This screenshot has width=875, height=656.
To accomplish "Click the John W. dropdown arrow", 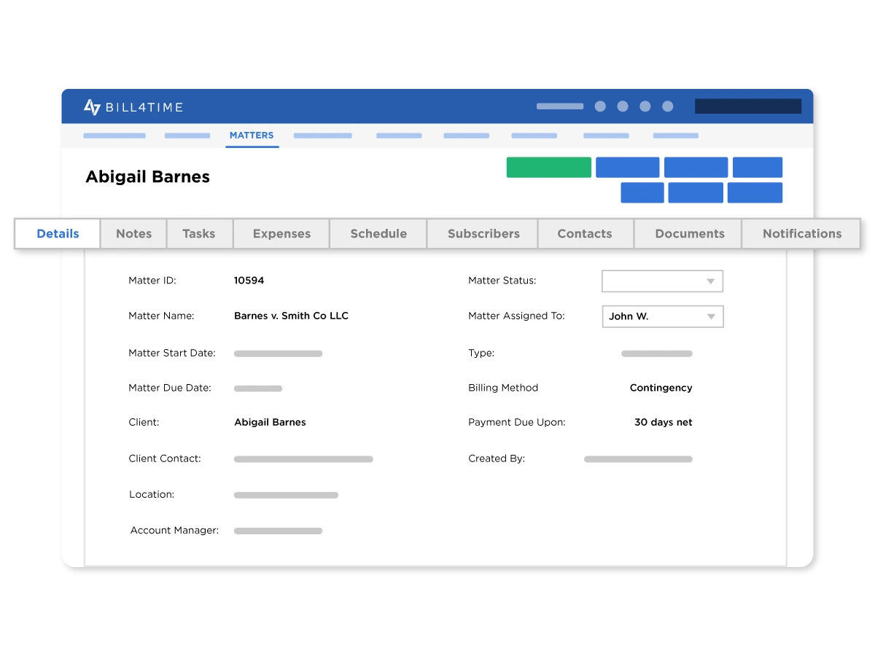I will (710, 316).
